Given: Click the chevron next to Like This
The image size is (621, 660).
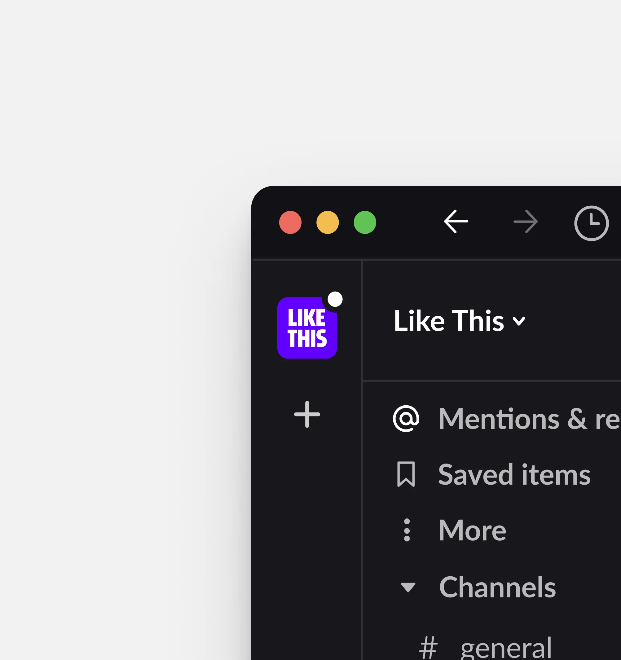Looking at the screenshot, I should point(519,321).
